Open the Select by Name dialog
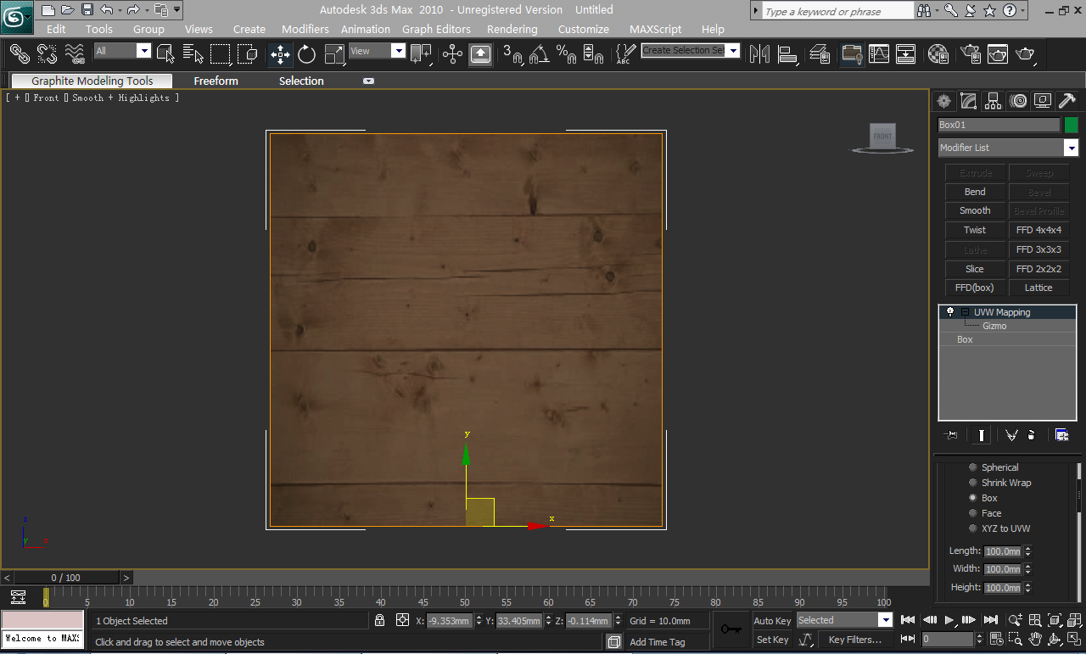The width and height of the screenshot is (1086, 654). (x=193, y=53)
